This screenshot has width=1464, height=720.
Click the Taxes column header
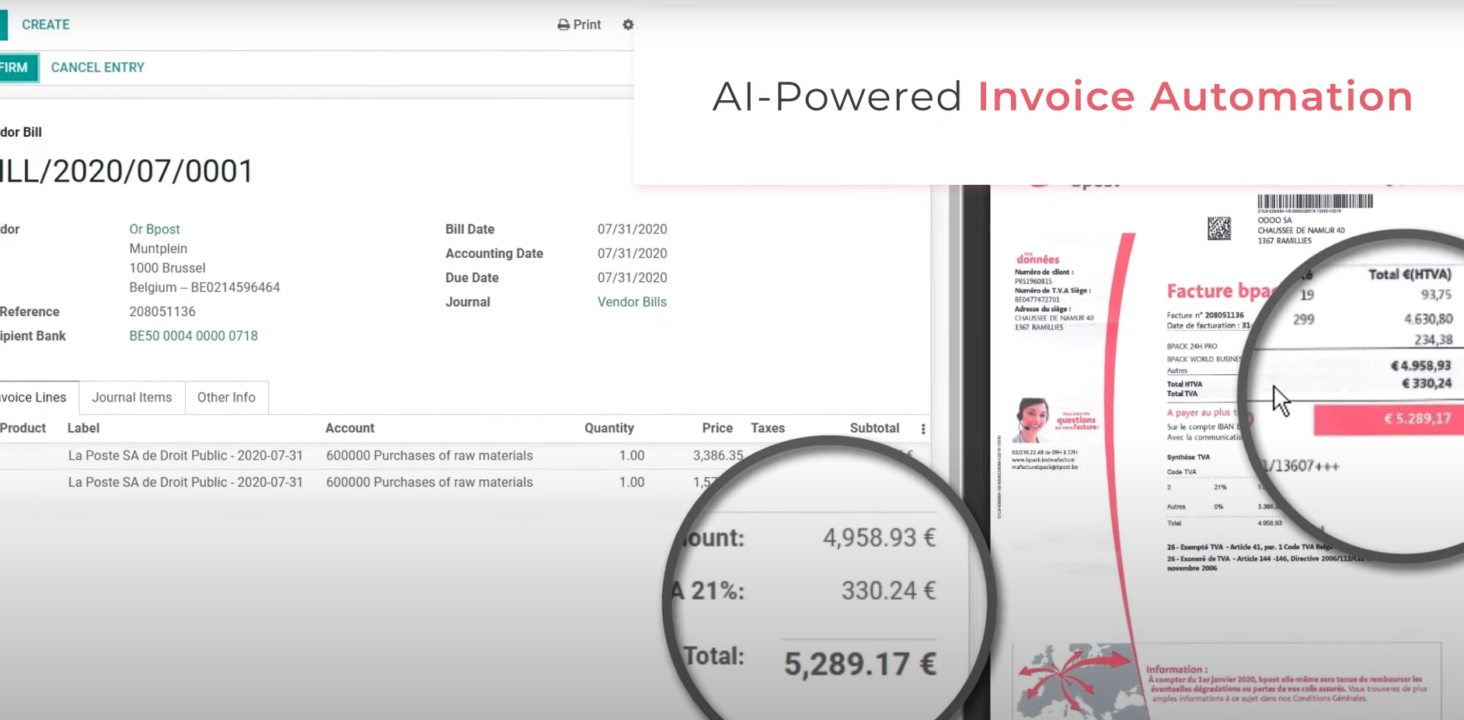point(768,428)
